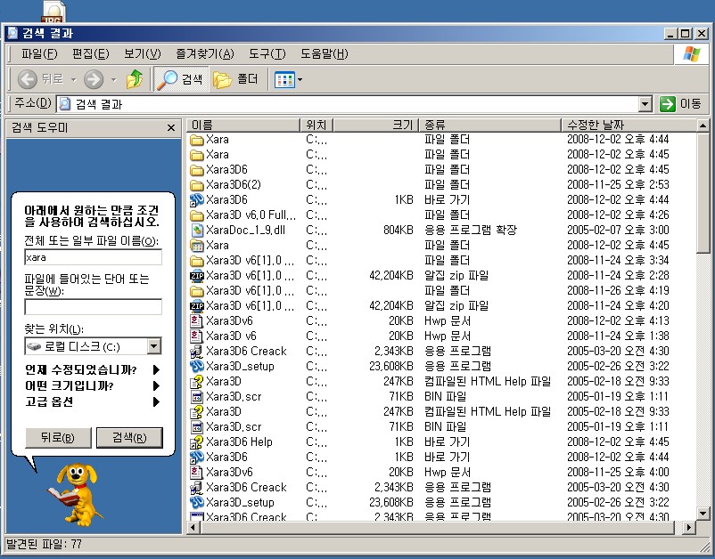Click the 뒤로(B) button in search pane
715x559 pixels.
click(x=58, y=437)
